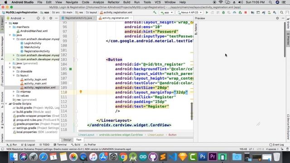
Task: Hide the Preview panel with the minus icon
Action: tap(283, 18)
